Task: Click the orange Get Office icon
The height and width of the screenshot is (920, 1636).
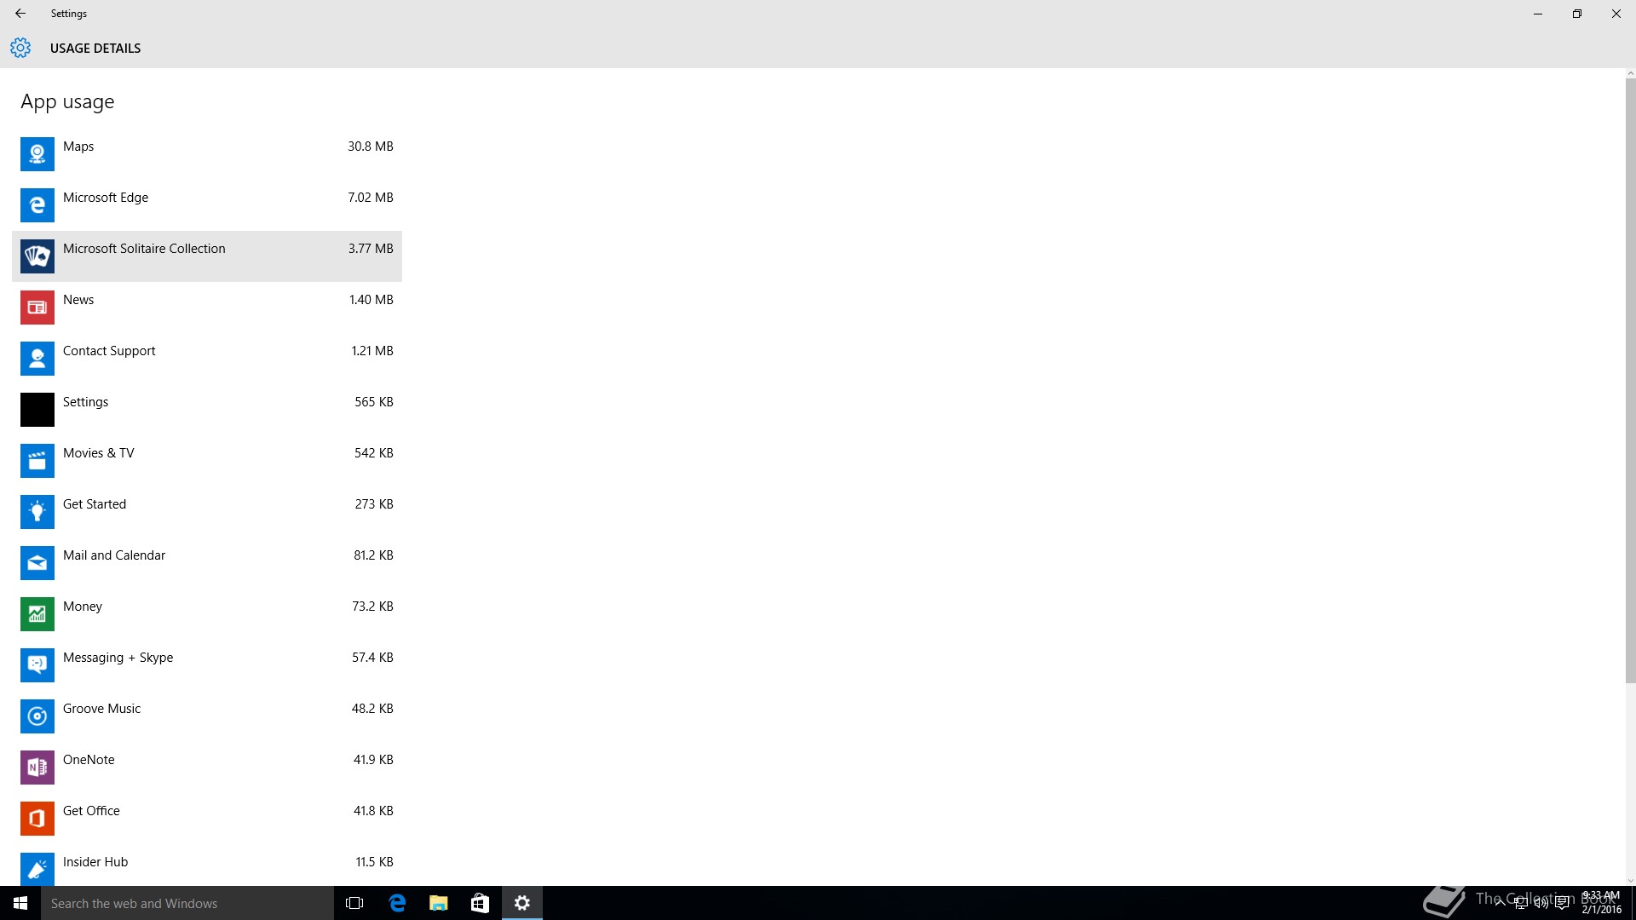Action: pos(37,819)
